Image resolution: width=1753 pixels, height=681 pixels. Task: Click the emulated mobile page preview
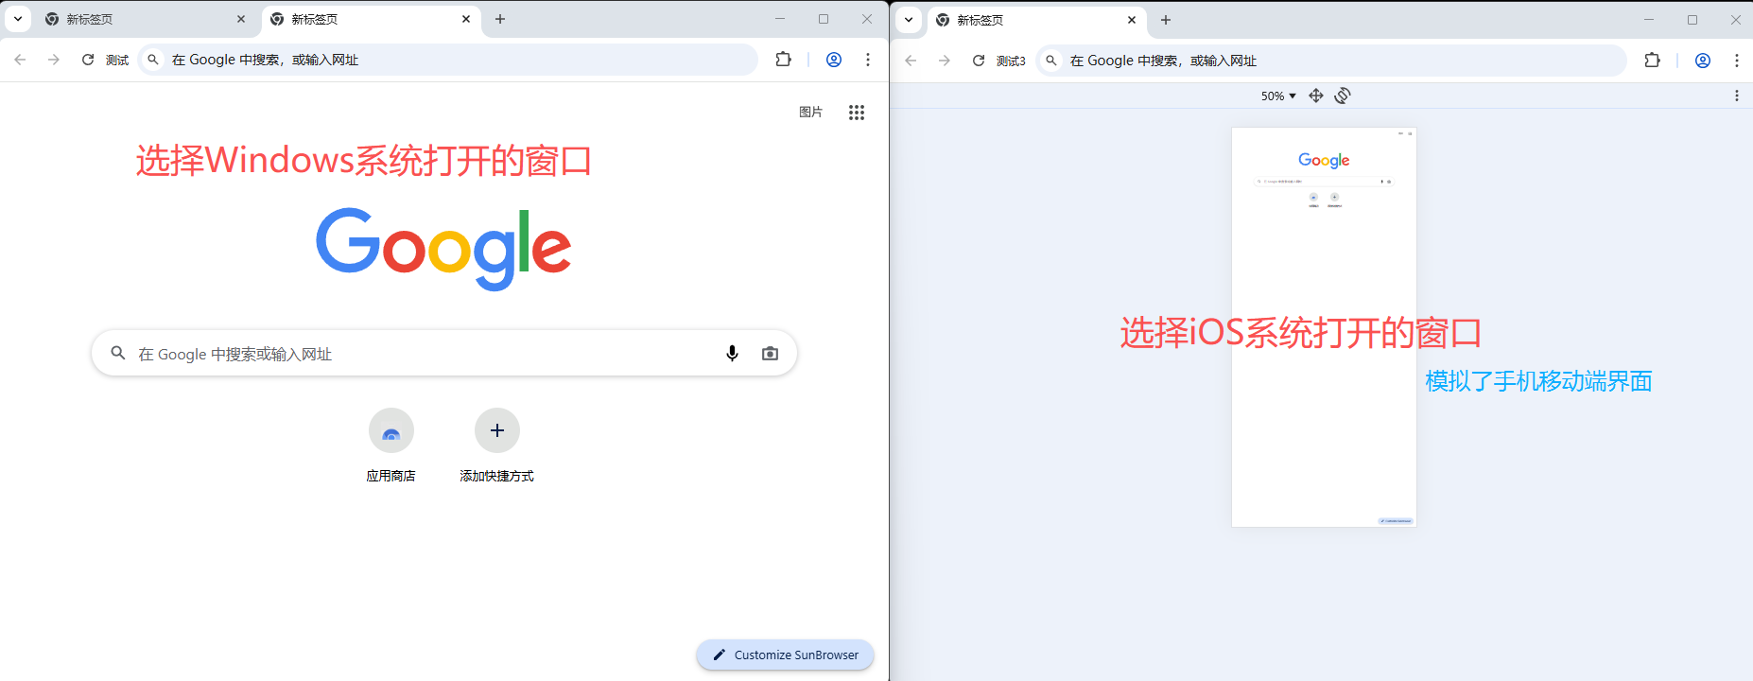pyautogui.click(x=1324, y=327)
